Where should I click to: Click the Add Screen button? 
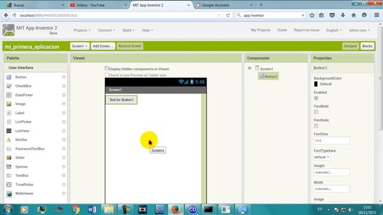[x=103, y=46]
